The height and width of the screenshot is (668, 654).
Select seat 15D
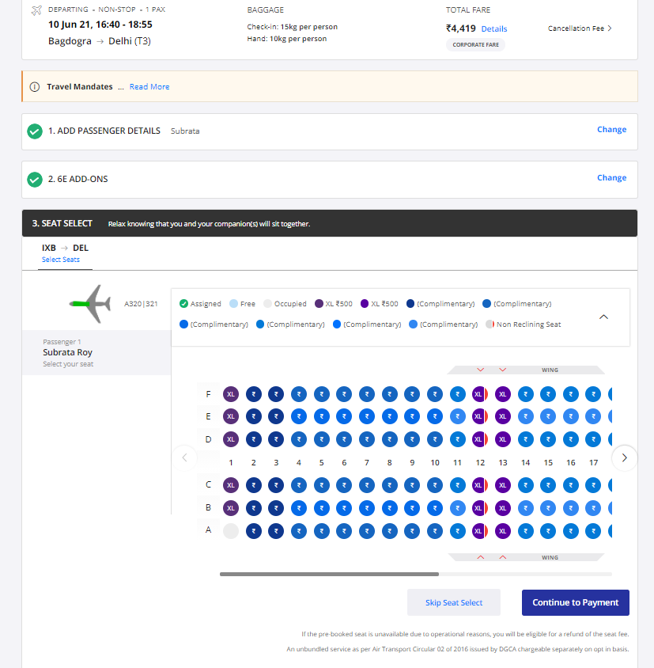pos(548,439)
